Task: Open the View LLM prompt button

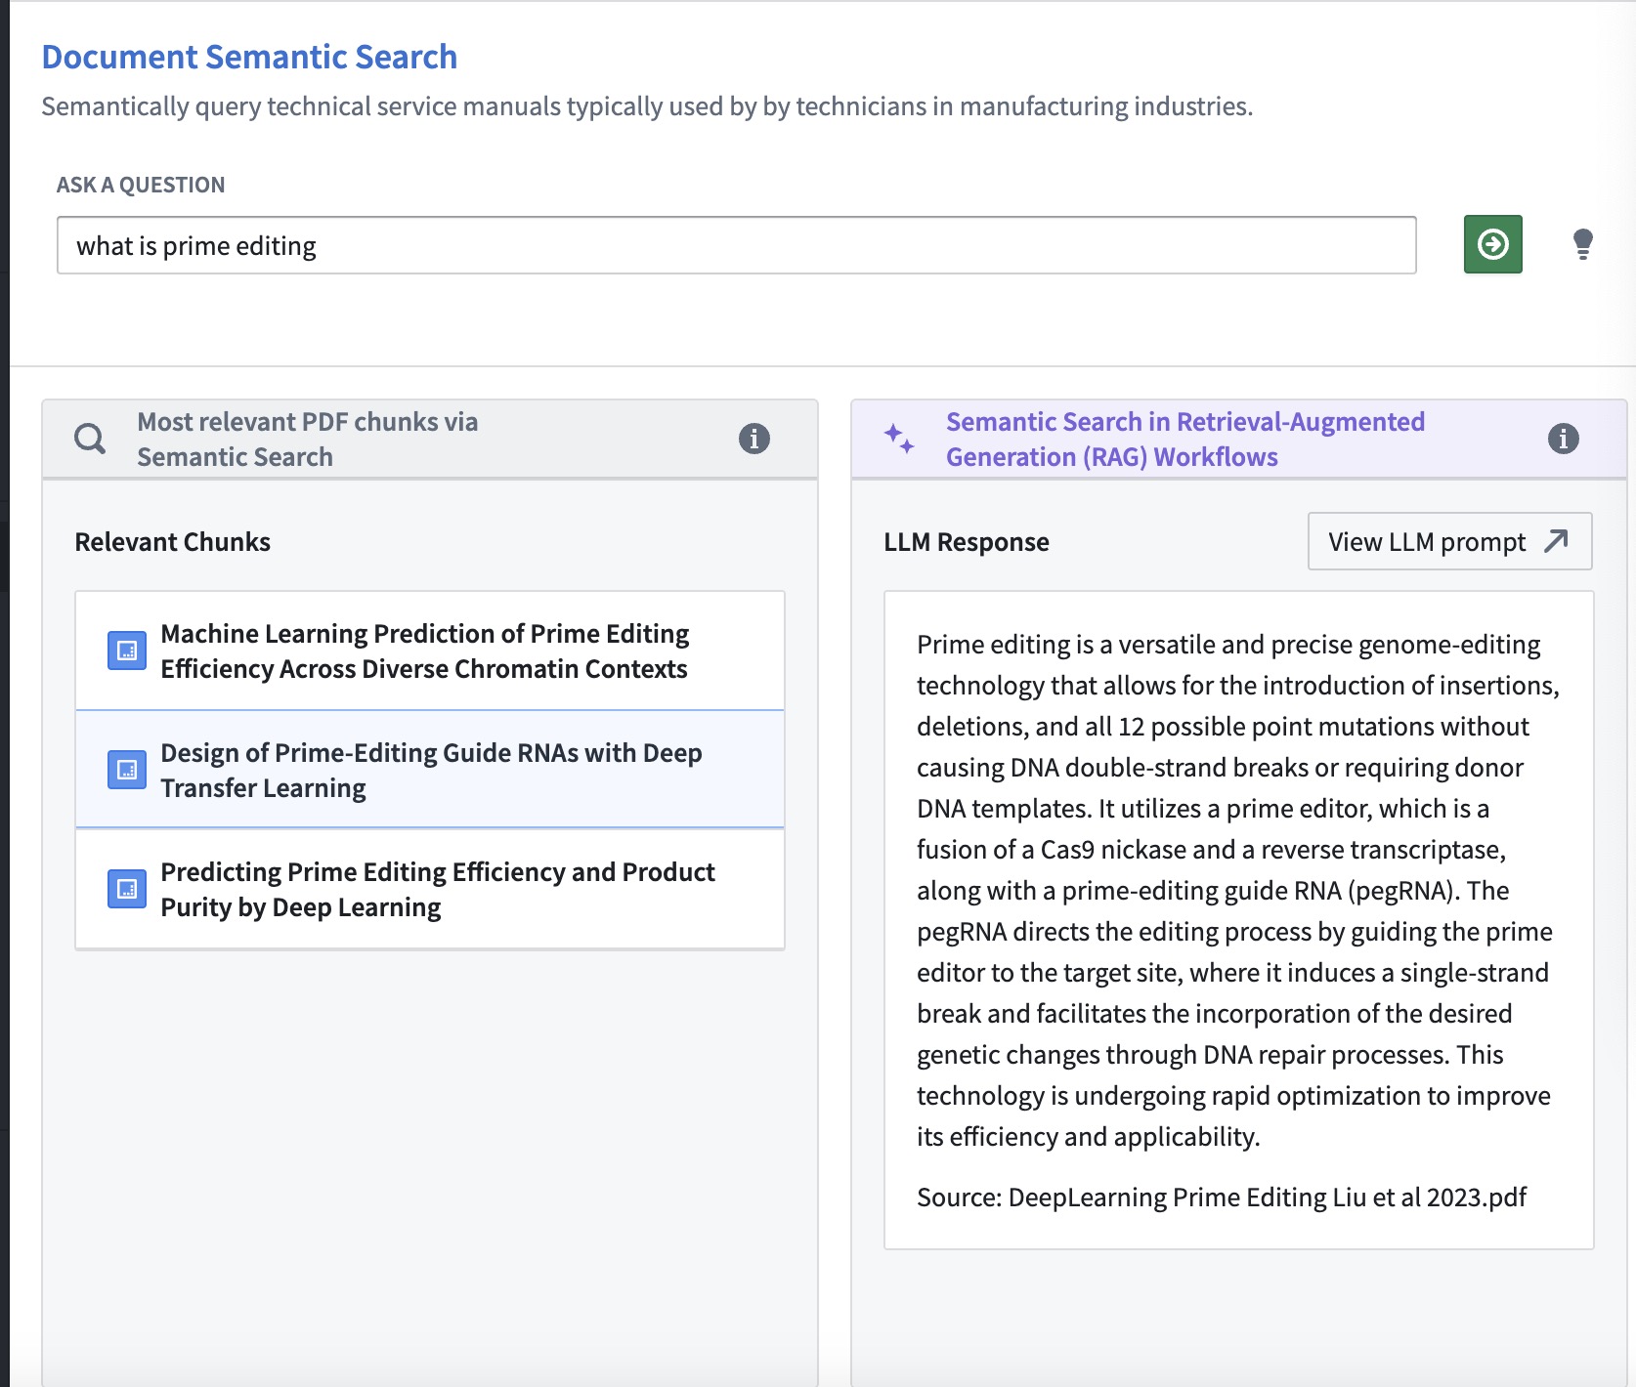Action: (1449, 541)
